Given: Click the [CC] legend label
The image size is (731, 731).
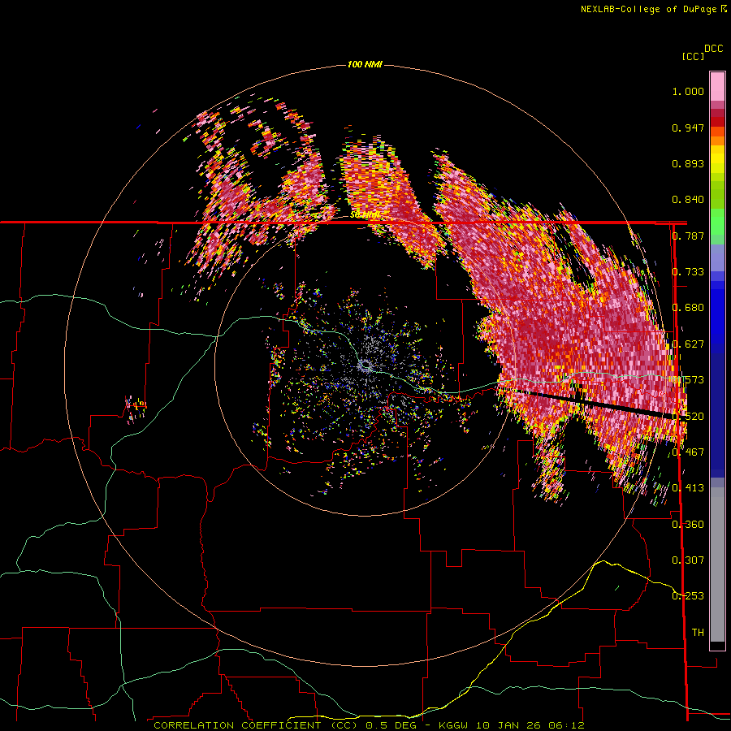Looking at the screenshot, I should pyautogui.click(x=693, y=56).
